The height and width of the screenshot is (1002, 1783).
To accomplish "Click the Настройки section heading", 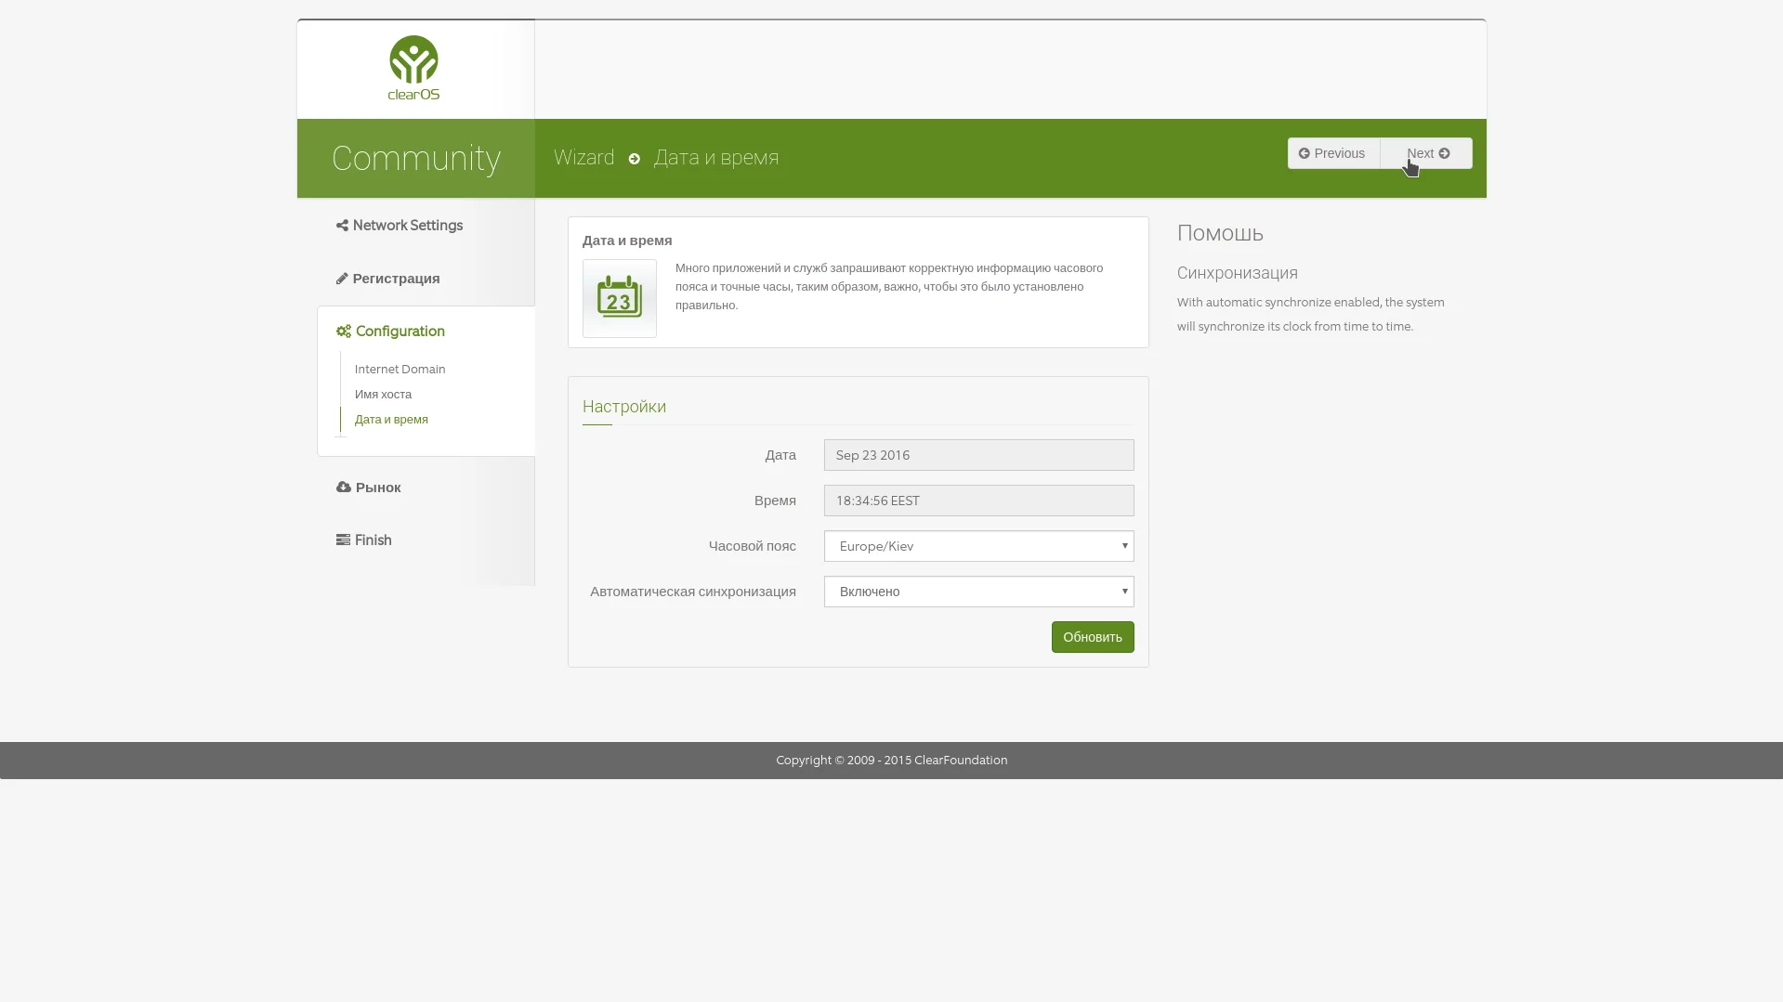I will tap(624, 407).
